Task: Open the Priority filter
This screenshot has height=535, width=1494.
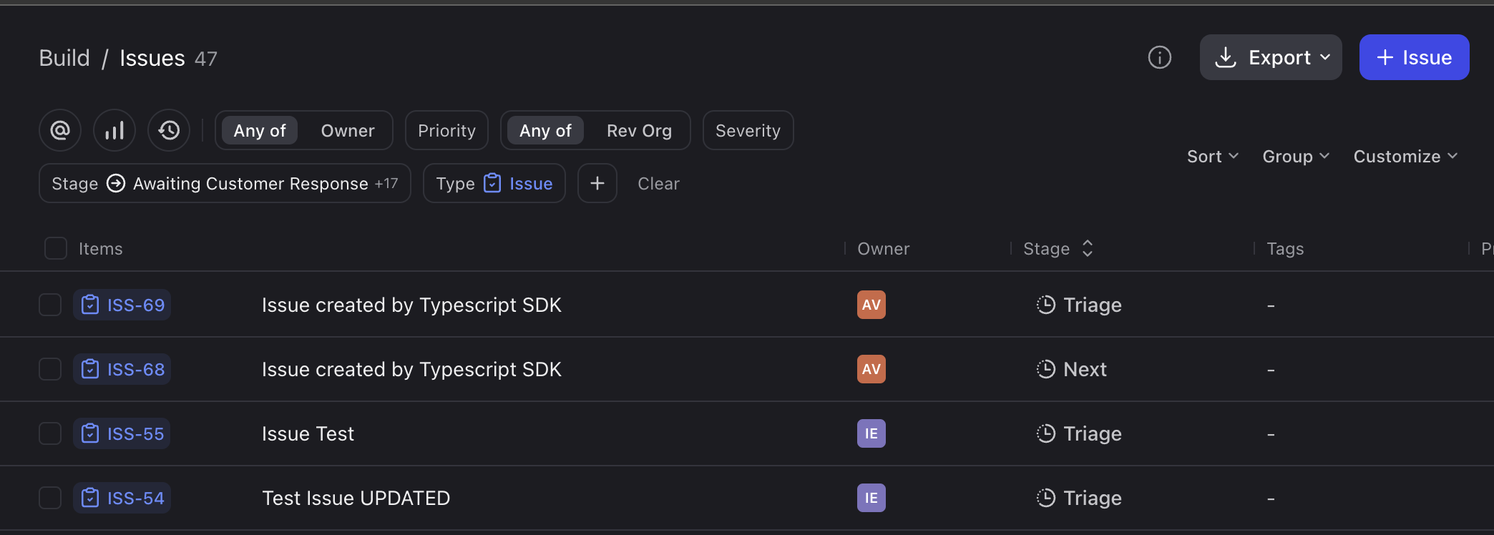Action: [446, 131]
